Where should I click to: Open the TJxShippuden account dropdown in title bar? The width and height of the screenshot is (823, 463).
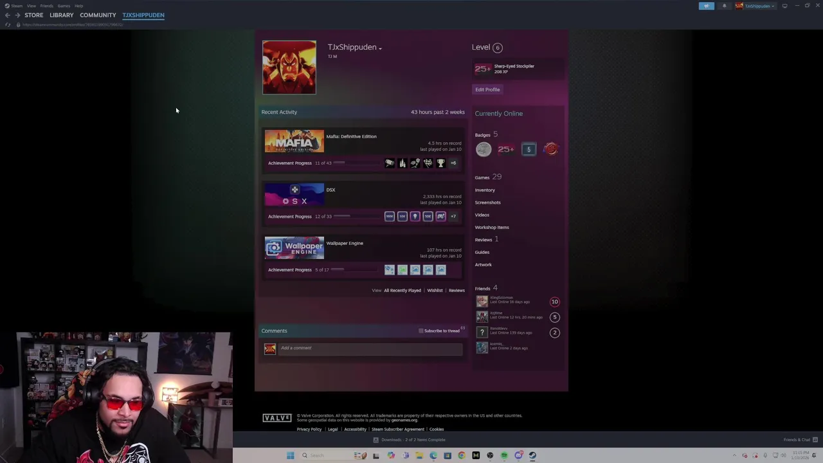(x=755, y=6)
